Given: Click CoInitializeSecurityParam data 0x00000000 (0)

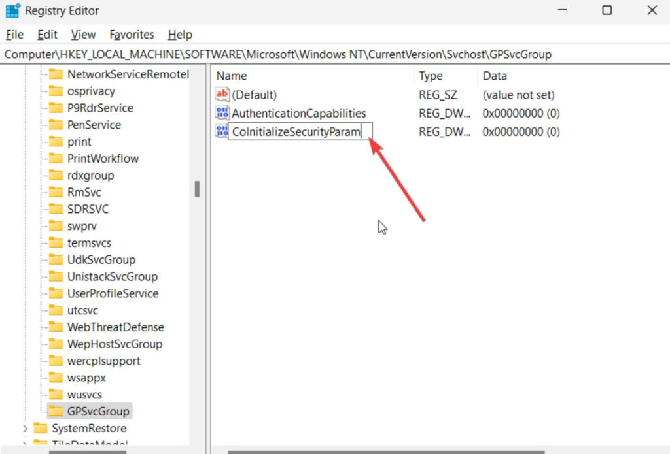Looking at the screenshot, I should tap(521, 132).
